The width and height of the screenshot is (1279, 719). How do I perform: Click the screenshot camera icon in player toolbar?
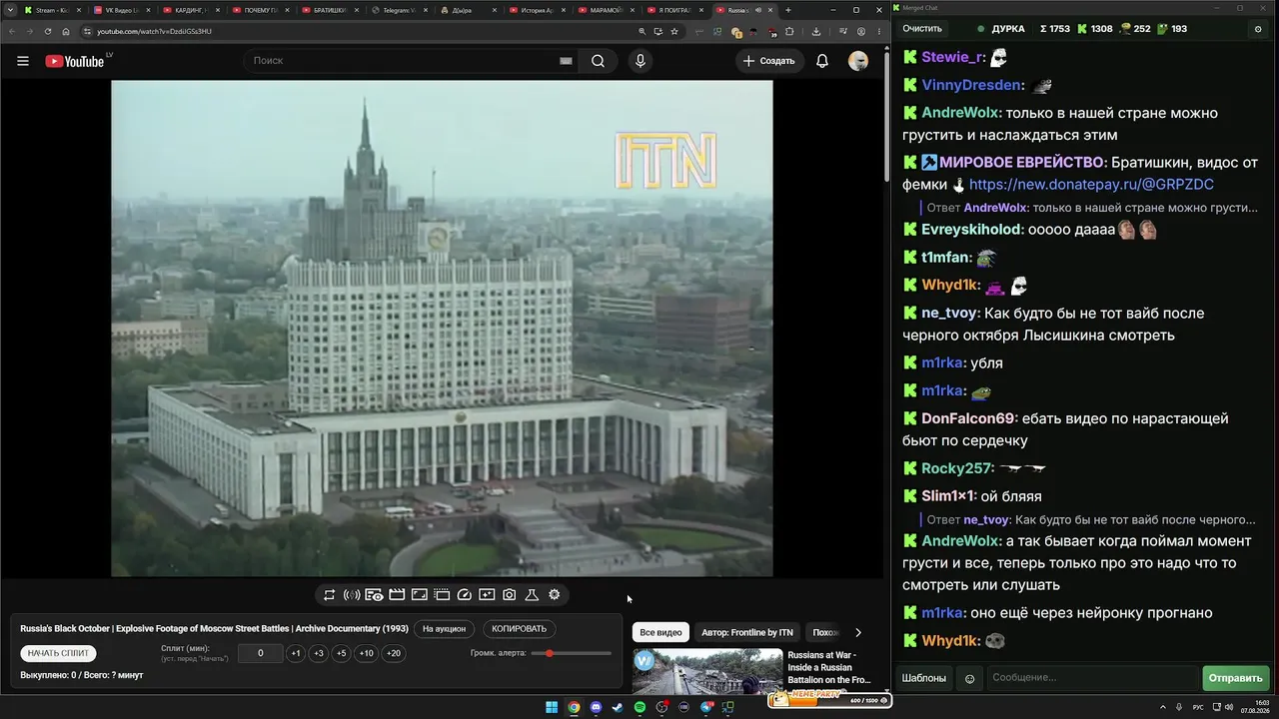pyautogui.click(x=510, y=594)
